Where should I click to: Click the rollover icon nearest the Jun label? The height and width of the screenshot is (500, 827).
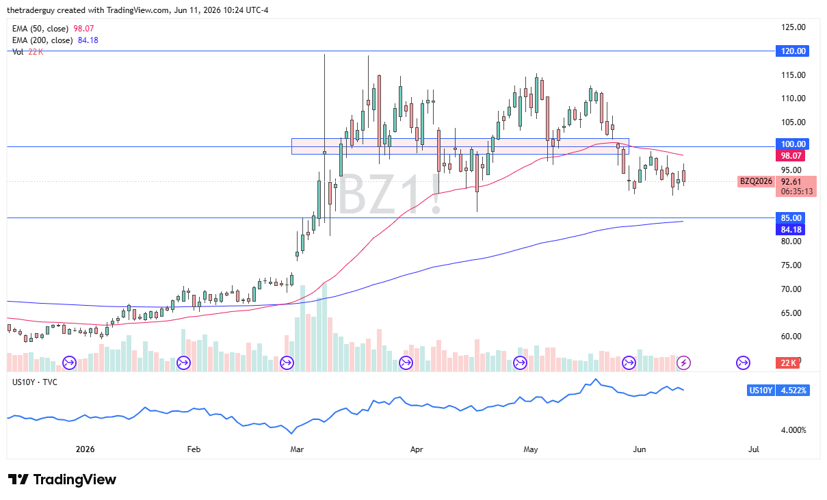pyautogui.click(x=629, y=363)
